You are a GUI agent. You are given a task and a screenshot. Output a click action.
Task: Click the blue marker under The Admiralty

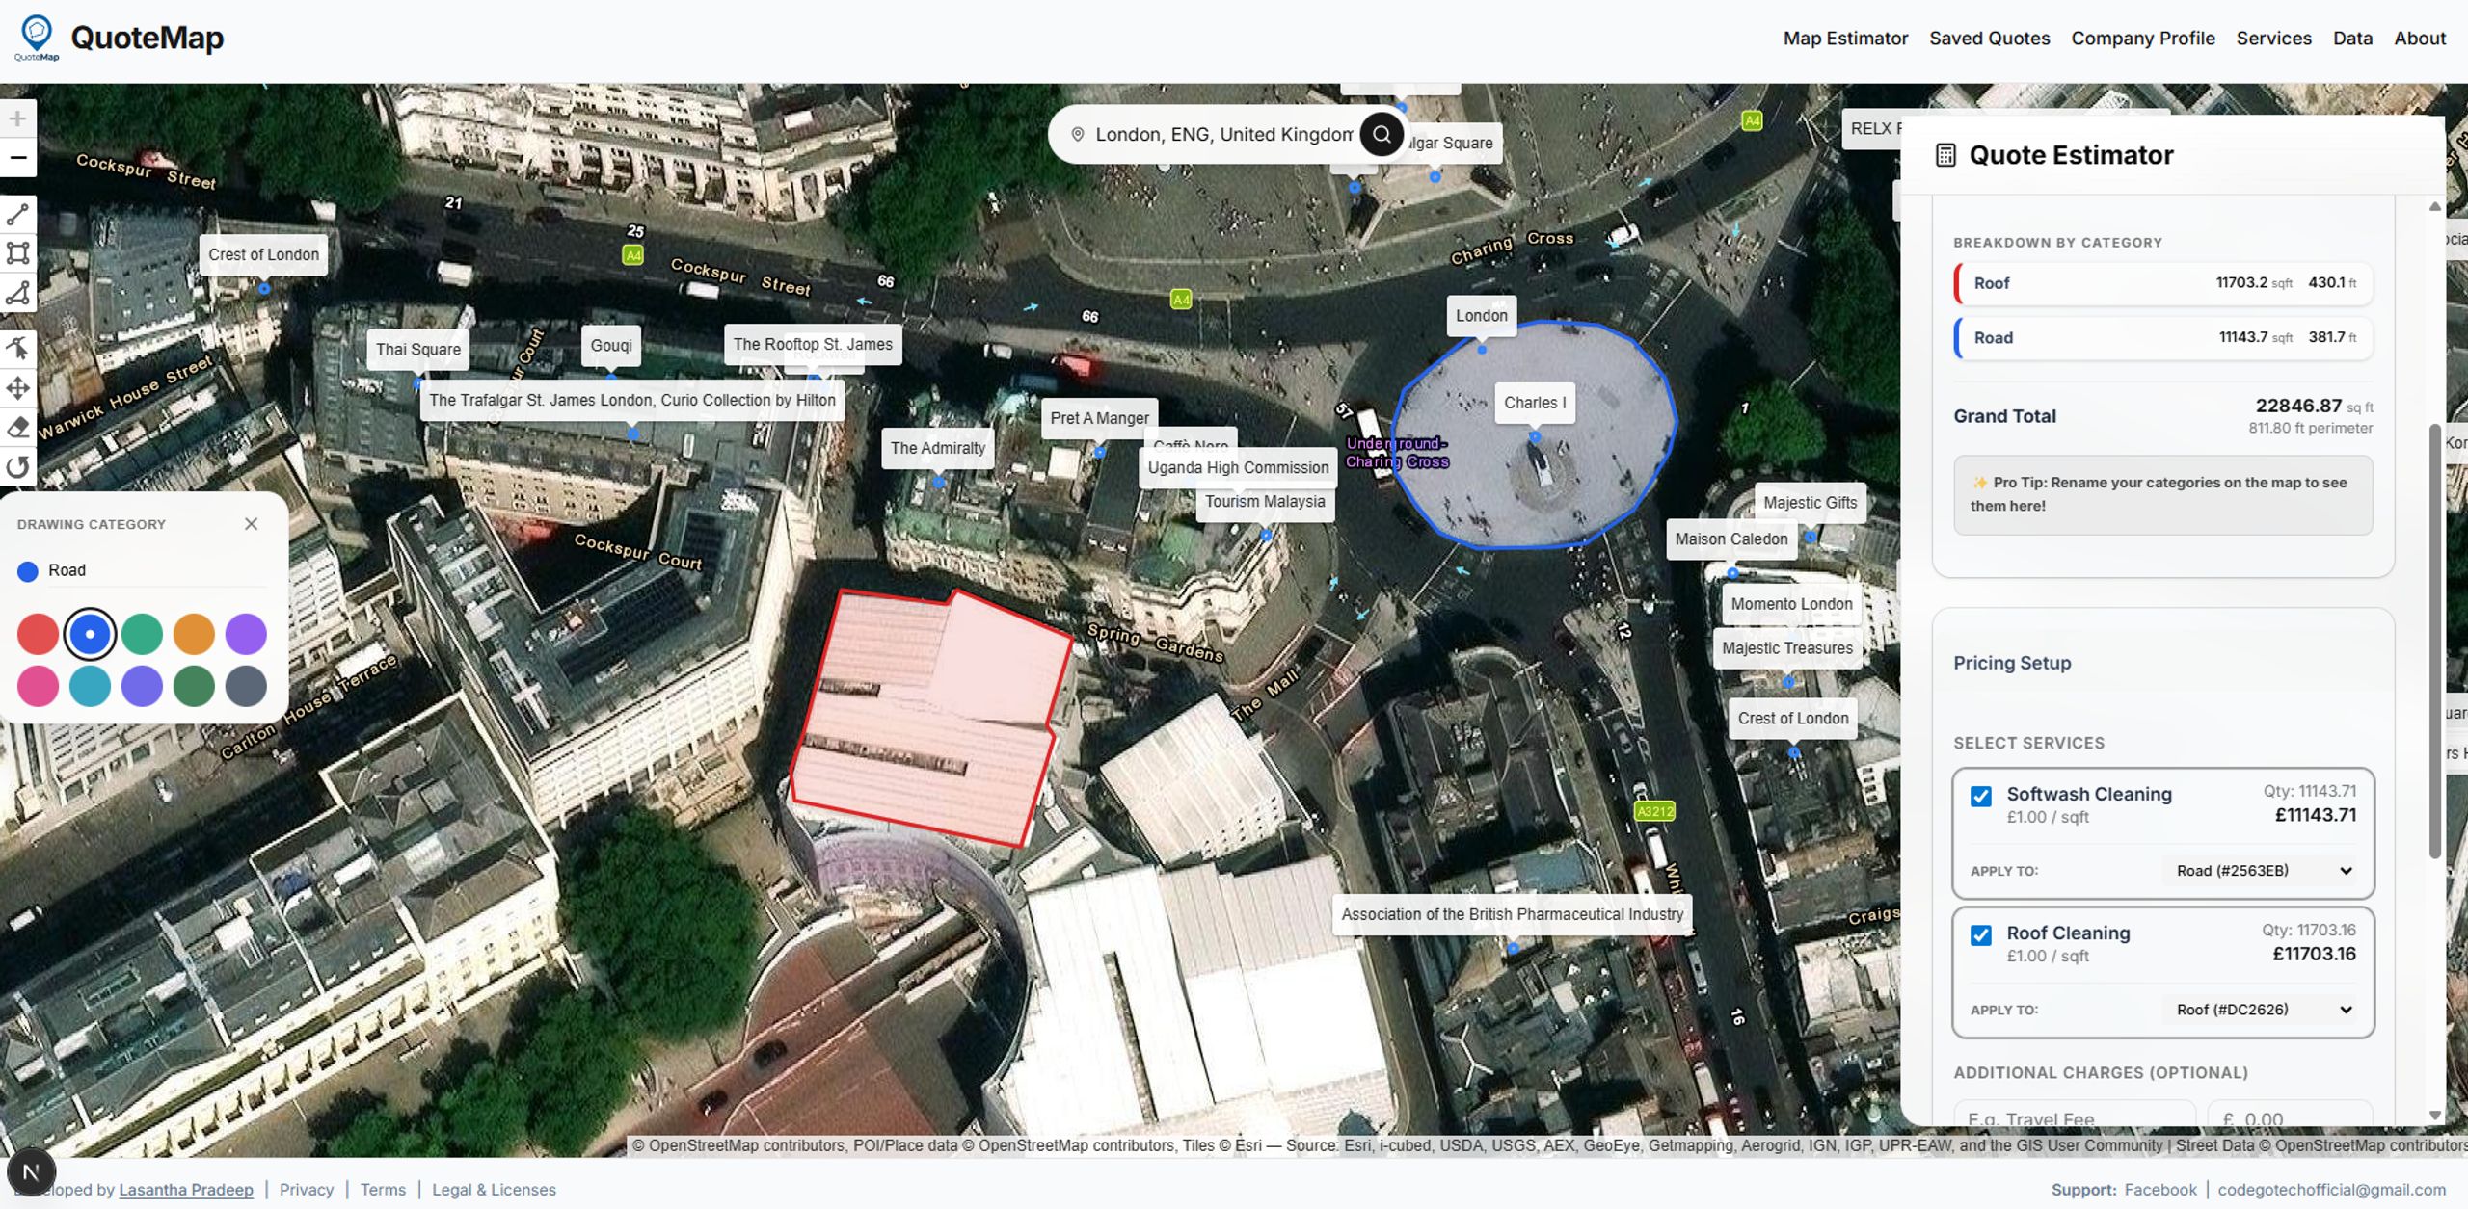pos(938,482)
